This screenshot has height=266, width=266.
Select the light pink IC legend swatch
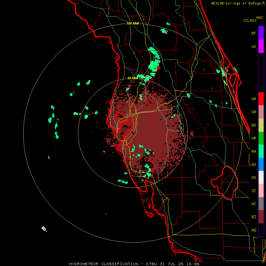click(261, 191)
